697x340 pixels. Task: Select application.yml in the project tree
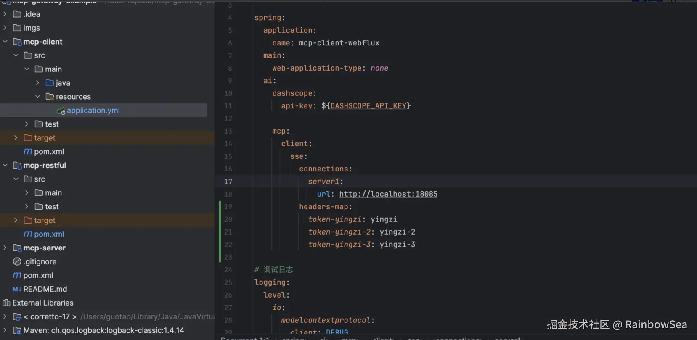click(93, 111)
